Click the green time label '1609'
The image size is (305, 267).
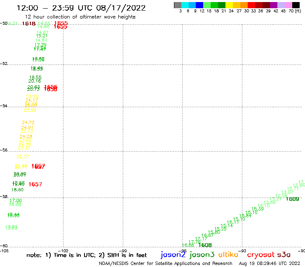pos(293,199)
